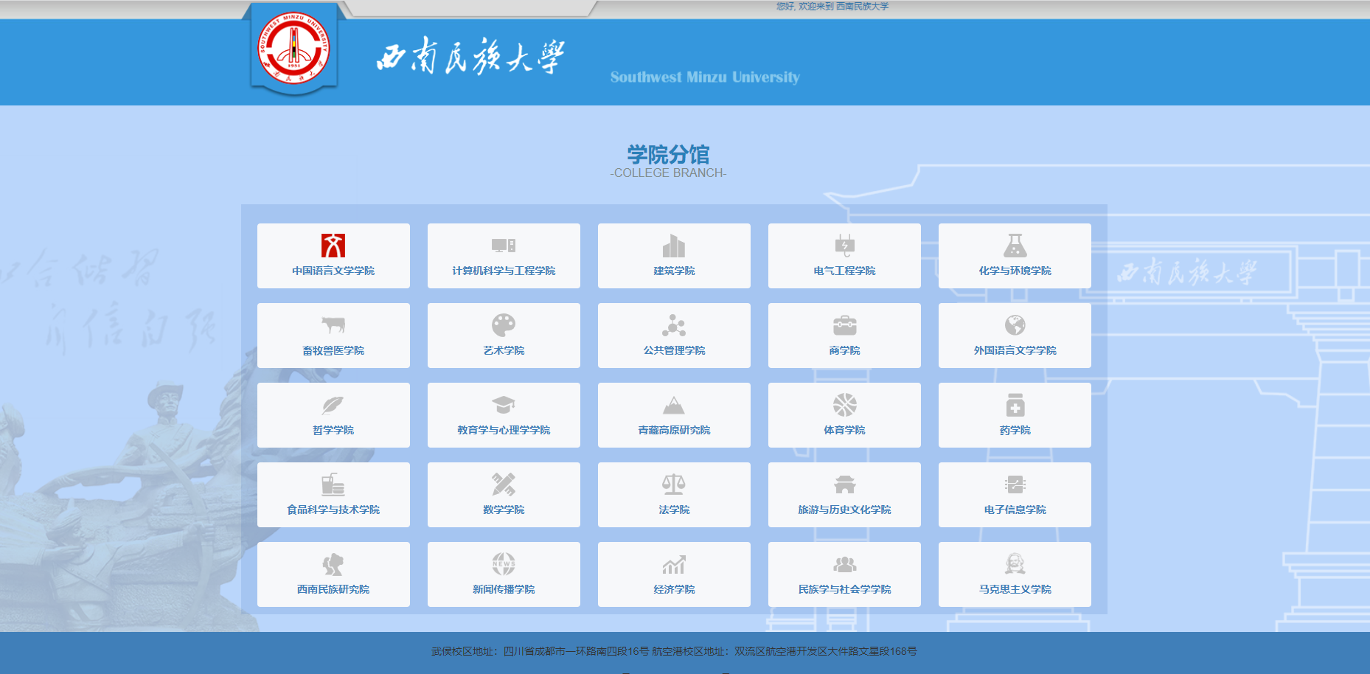Click the 西南民族大学 calligraphy title in header
1370x674 pixels.
coord(470,56)
